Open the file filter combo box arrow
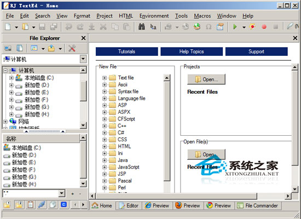 (x=62, y=193)
